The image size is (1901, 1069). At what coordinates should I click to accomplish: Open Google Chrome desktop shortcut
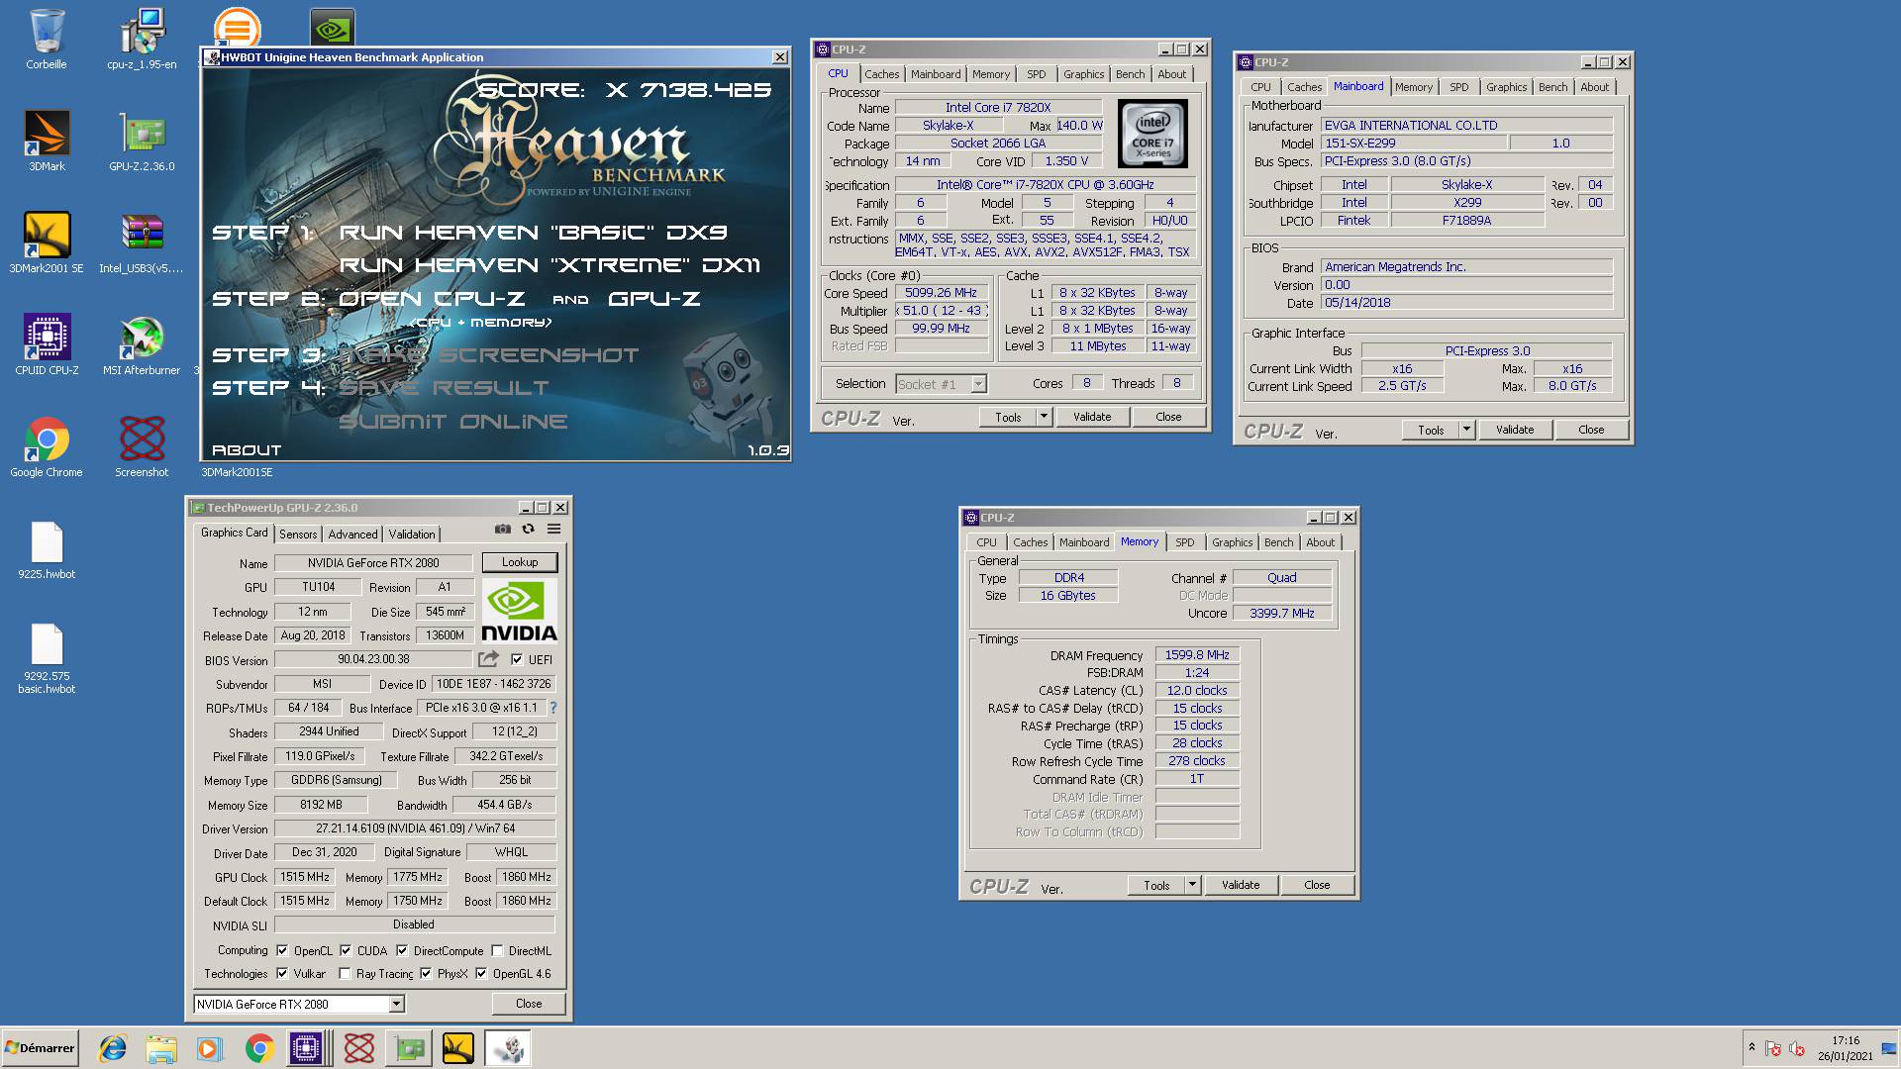[47, 447]
